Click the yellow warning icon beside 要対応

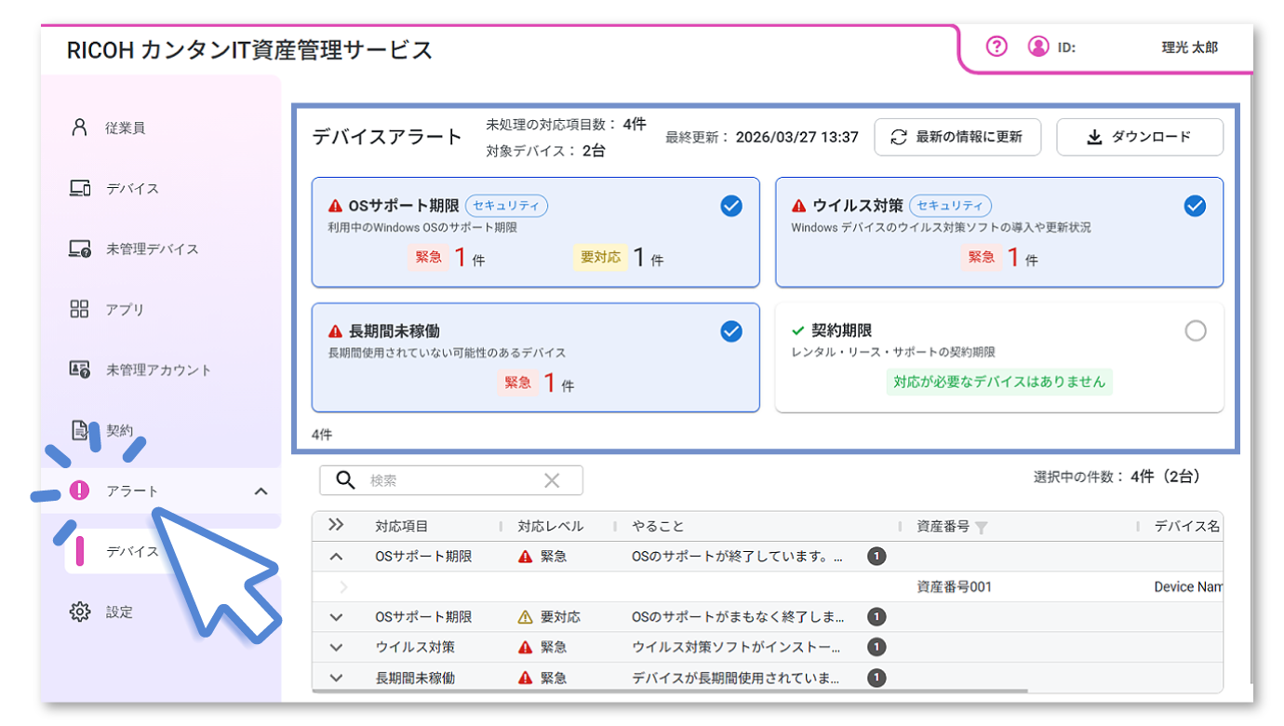coord(525,617)
